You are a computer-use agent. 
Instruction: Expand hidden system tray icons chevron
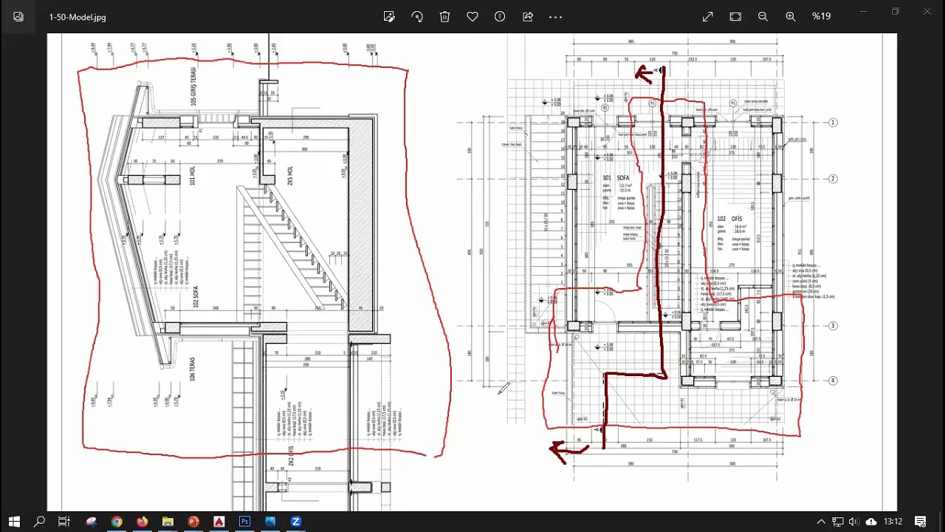[x=820, y=522]
